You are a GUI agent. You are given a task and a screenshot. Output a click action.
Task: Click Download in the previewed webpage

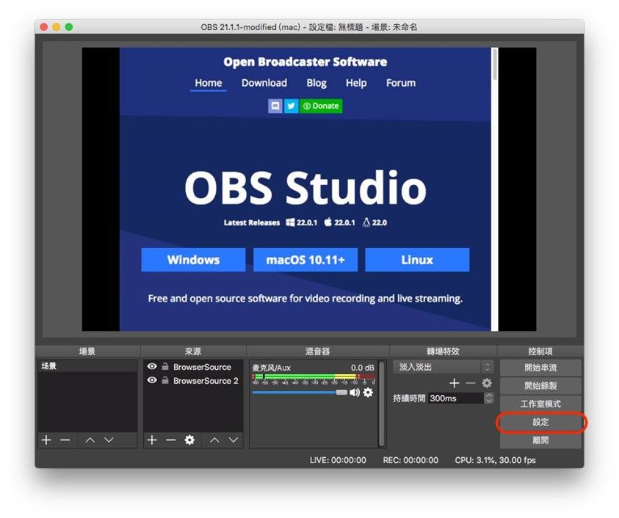click(264, 83)
